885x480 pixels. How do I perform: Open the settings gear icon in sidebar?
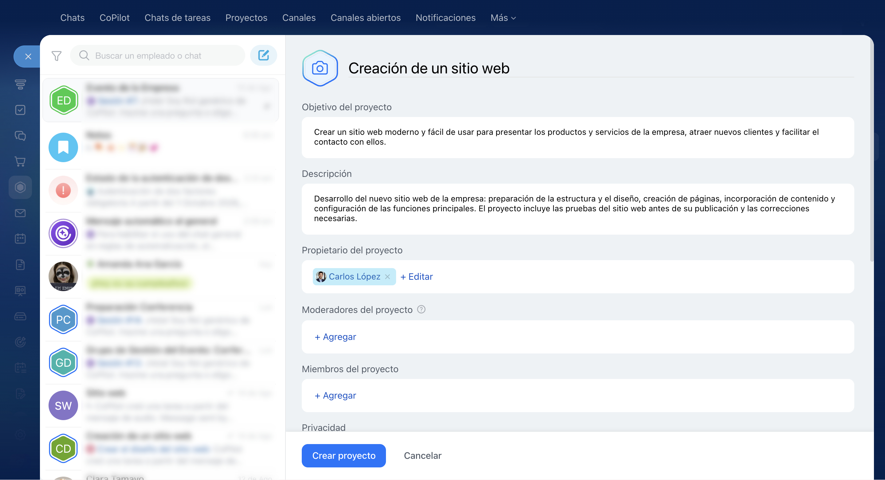[x=20, y=435]
